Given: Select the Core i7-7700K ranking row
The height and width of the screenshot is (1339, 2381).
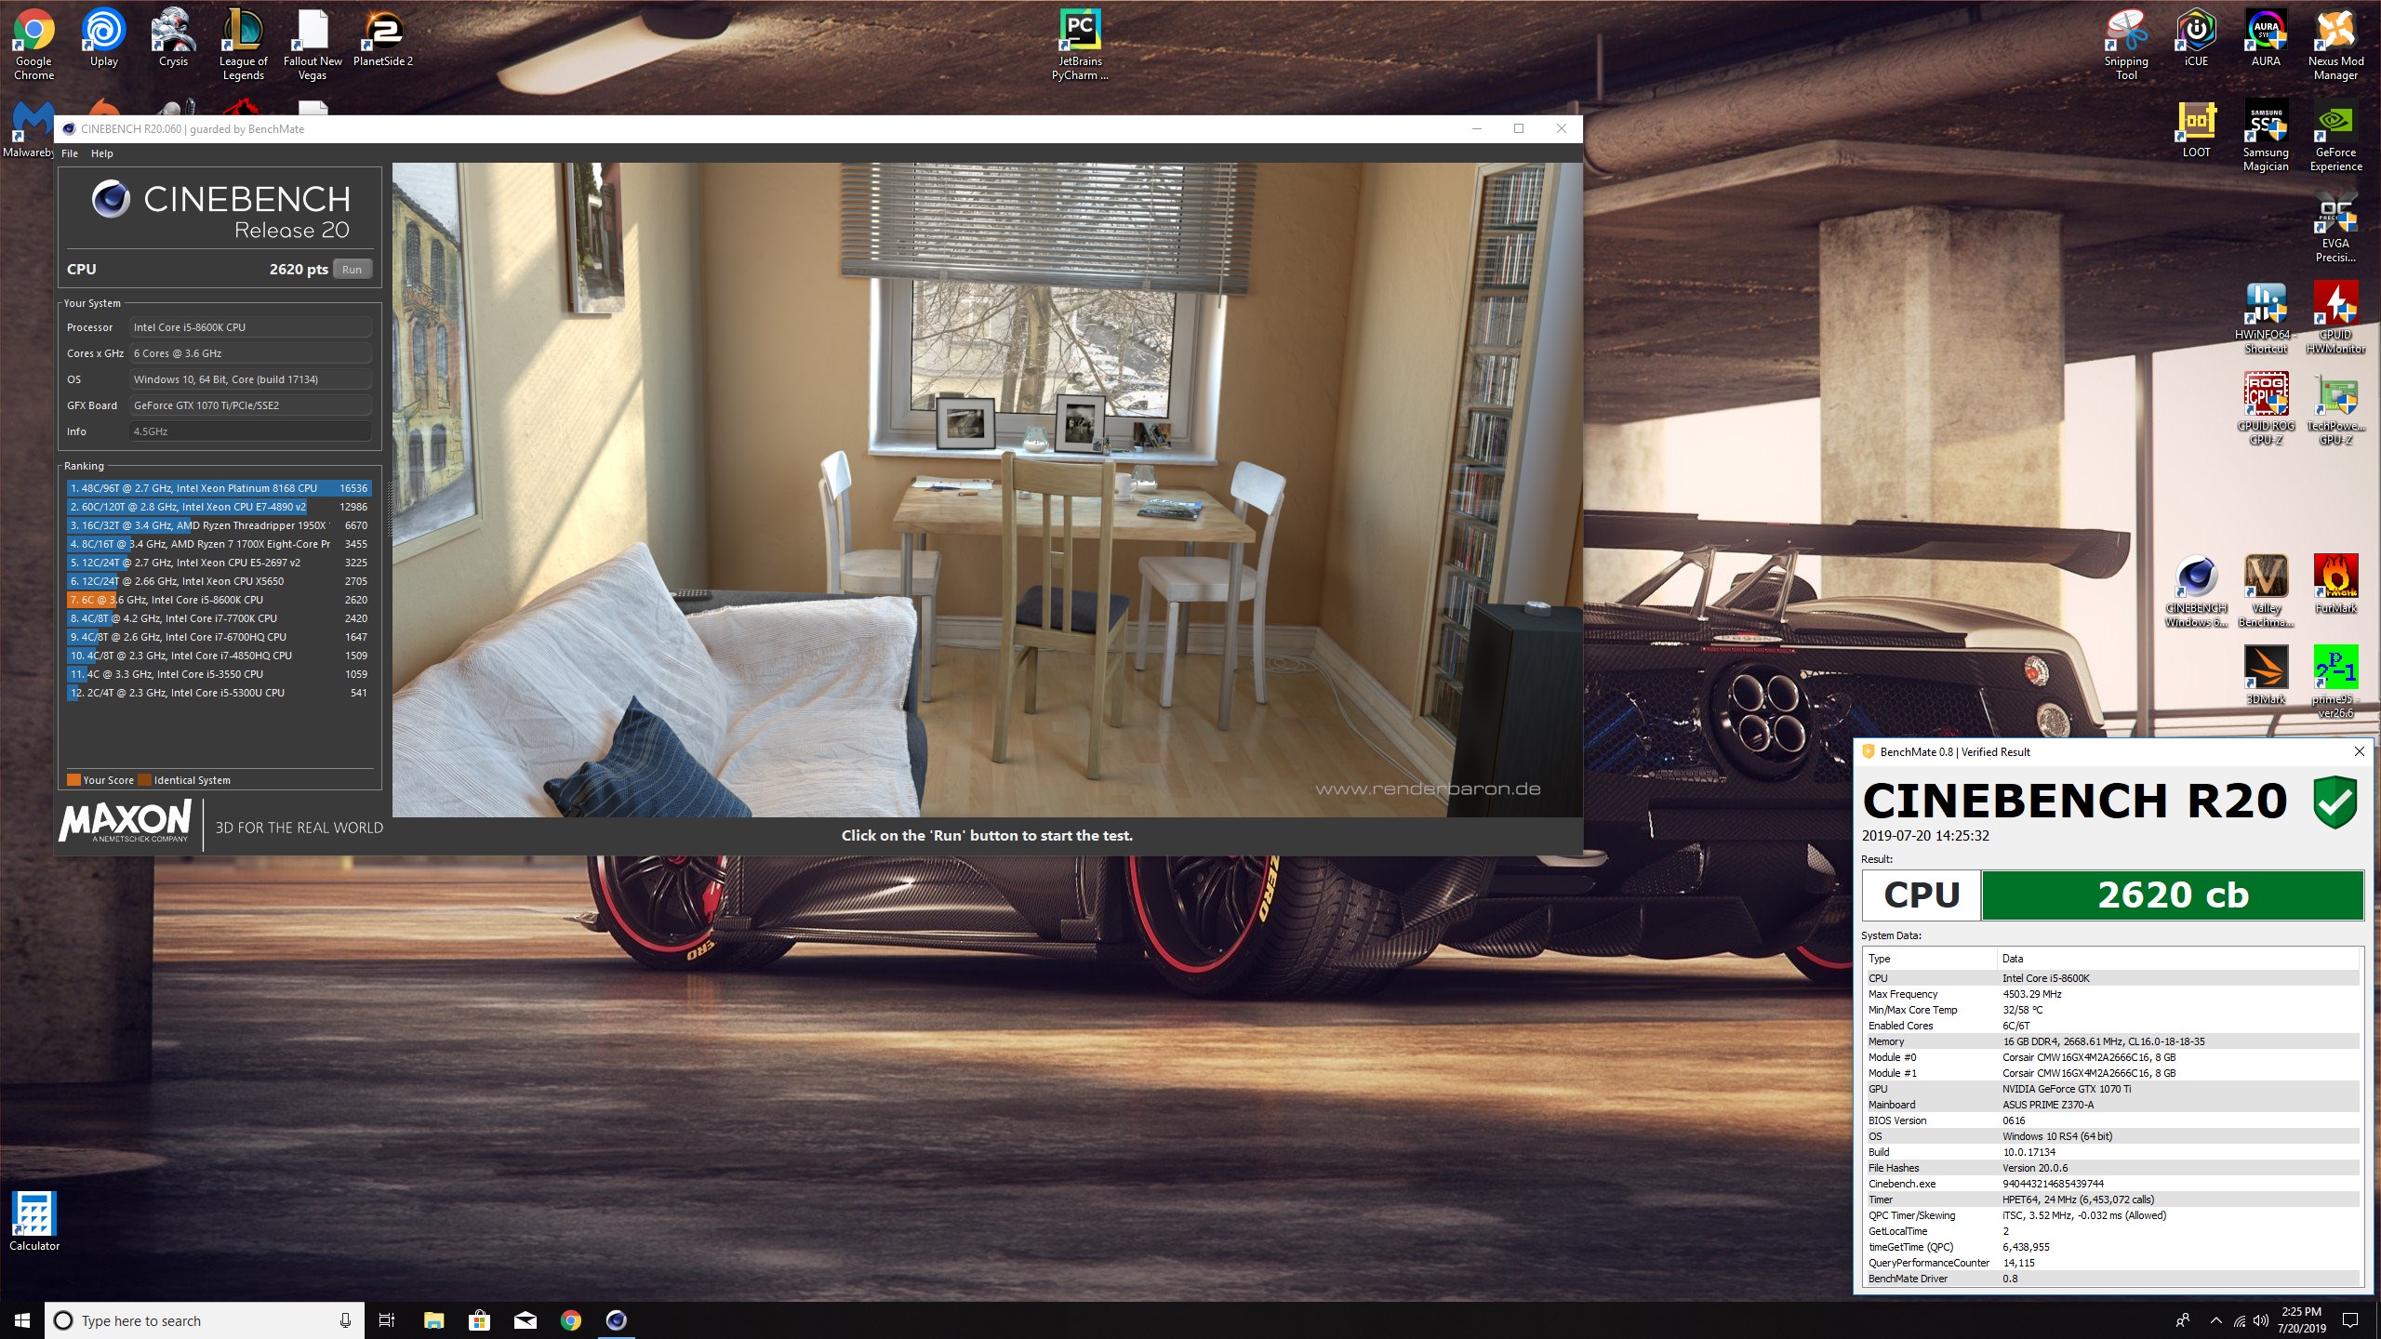Looking at the screenshot, I should [219, 618].
